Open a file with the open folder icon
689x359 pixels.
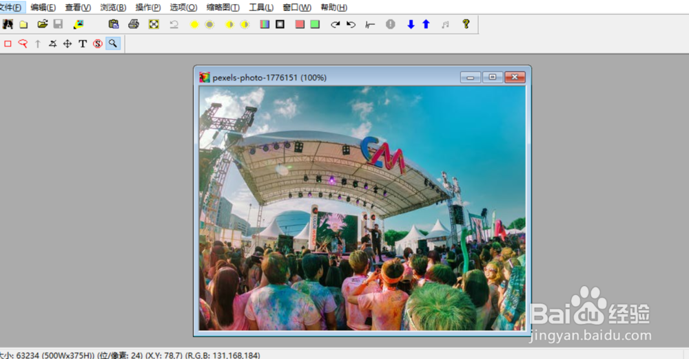(42, 24)
